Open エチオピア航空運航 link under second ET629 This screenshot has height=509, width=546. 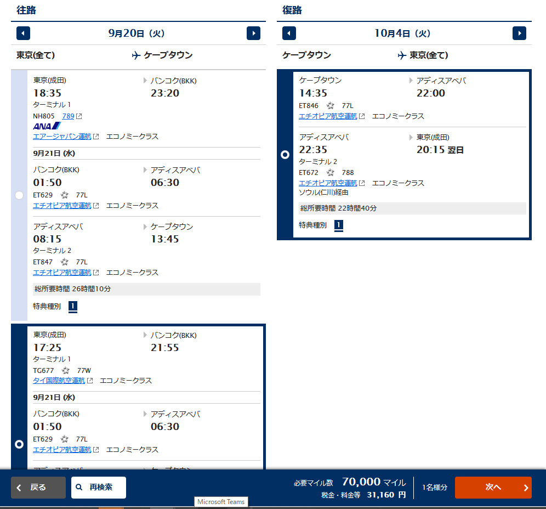pos(62,450)
